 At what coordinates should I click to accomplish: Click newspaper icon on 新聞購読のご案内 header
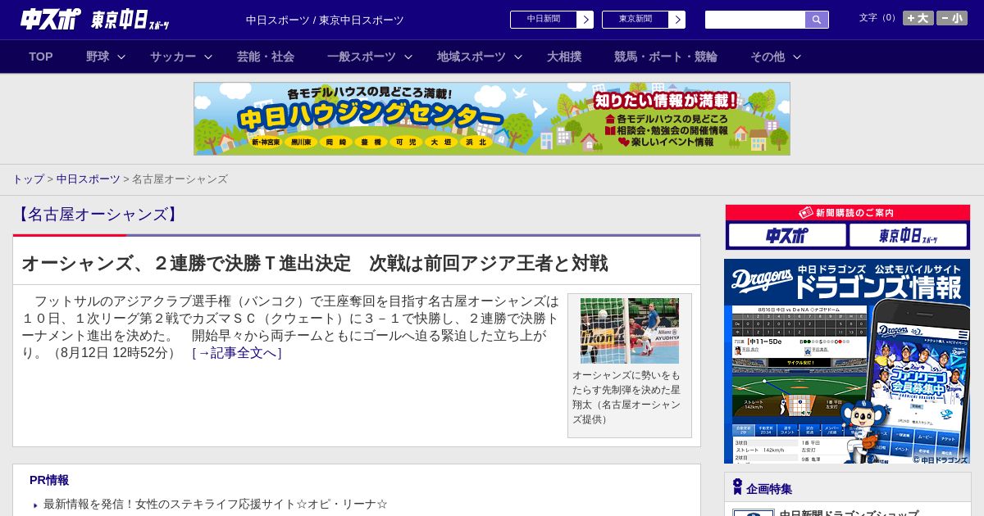tap(806, 213)
